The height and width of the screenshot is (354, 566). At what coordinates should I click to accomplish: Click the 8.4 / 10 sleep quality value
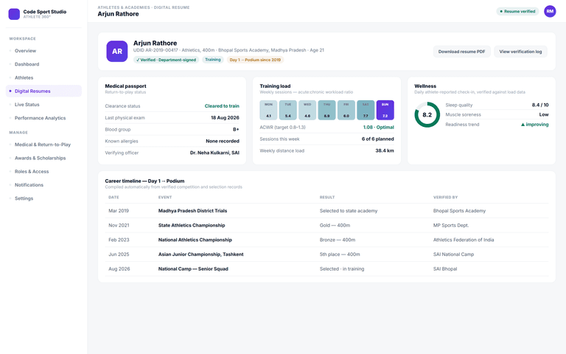tap(540, 105)
